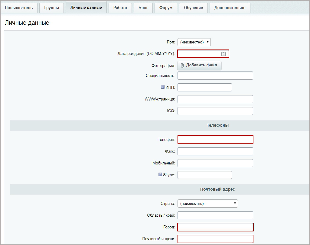Click the Добавить файл button
Image resolution: width=310 pixels, height=245 pixels.
pos(199,65)
